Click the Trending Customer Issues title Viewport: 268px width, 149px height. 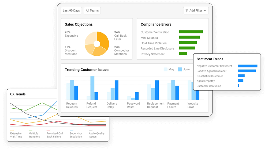click(x=87, y=70)
